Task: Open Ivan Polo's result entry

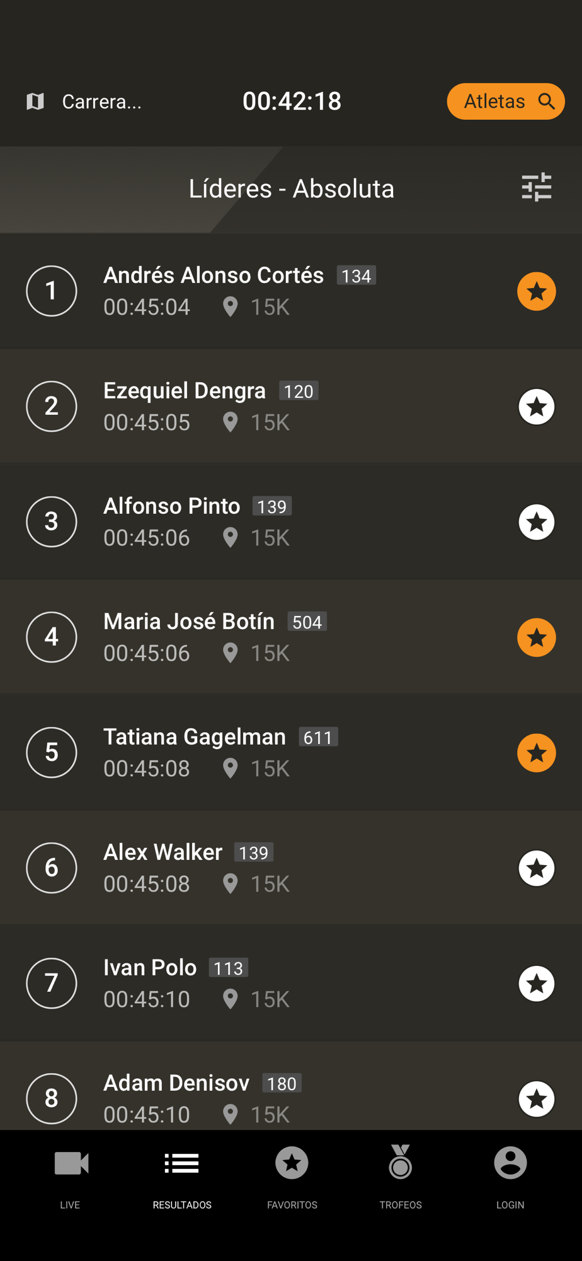Action: 150,968
